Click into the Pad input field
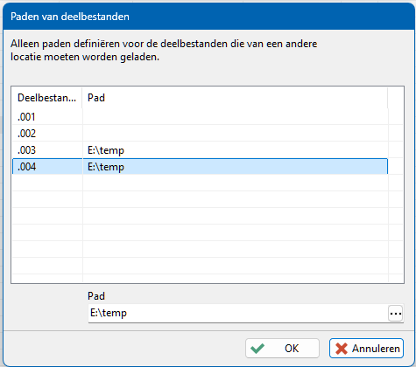416x367 pixels. [238, 314]
